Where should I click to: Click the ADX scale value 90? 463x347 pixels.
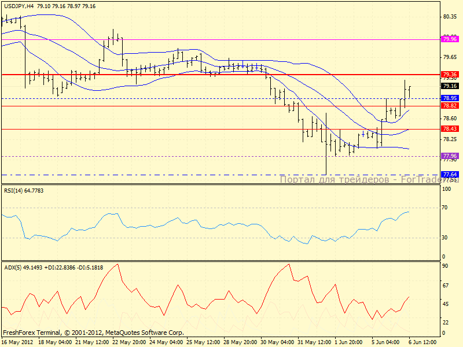tap(445, 266)
